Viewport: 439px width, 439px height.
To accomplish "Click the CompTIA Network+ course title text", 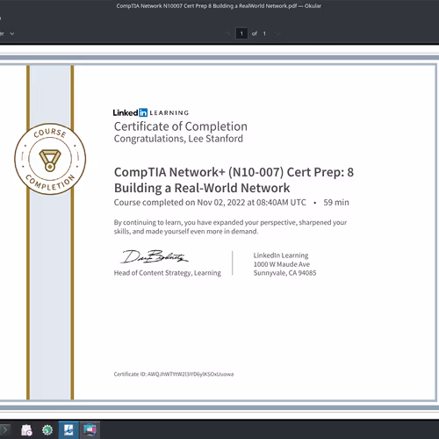I will click(234, 180).
